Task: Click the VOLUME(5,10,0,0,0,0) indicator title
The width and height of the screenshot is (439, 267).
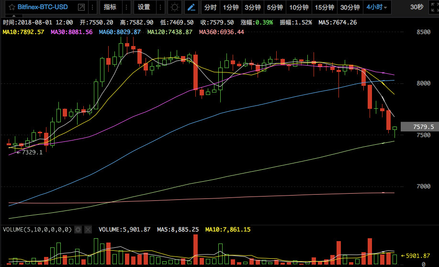Action: 37,230
